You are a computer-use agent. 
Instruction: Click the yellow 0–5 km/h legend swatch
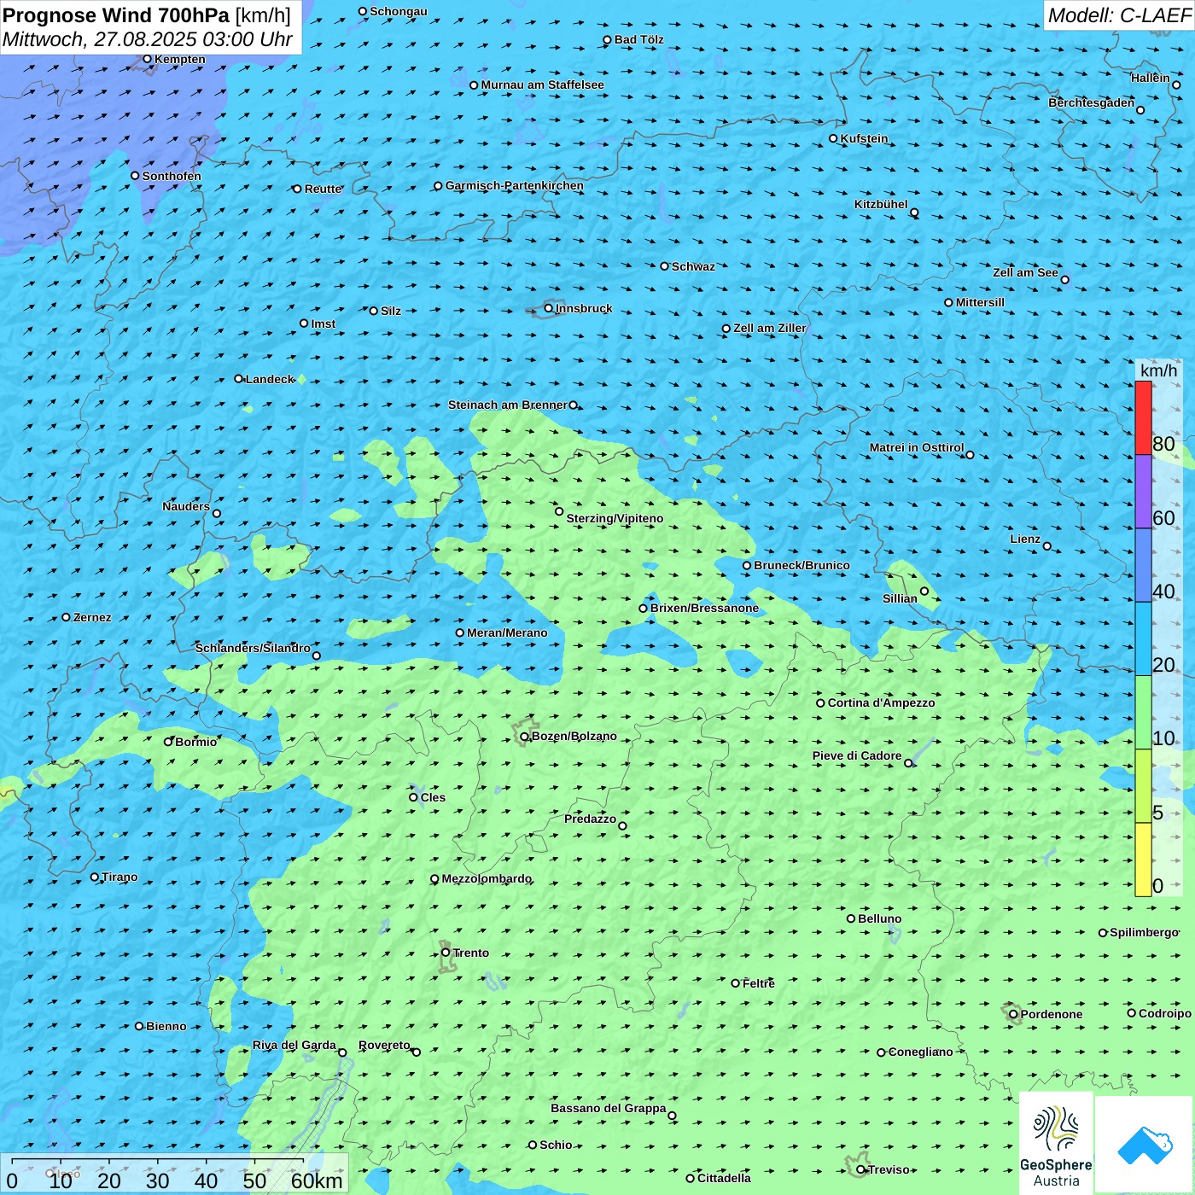pyautogui.click(x=1143, y=859)
